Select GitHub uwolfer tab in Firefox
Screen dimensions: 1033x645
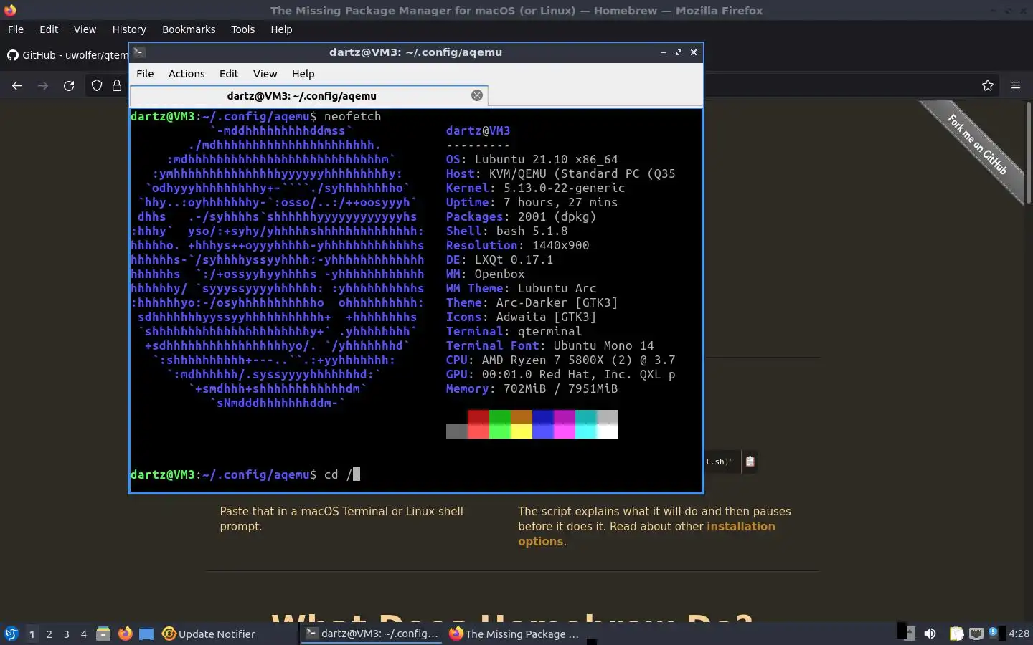click(x=66, y=55)
